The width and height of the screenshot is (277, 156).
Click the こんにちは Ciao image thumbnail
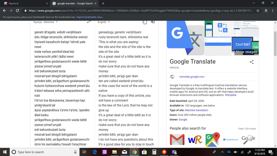pyautogui.click(x=245, y=46)
